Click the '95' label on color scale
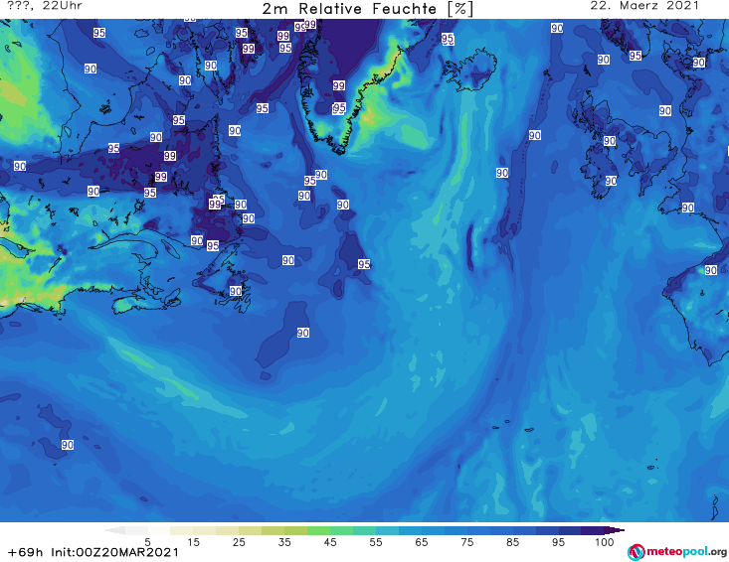729x562 pixels. click(x=558, y=542)
